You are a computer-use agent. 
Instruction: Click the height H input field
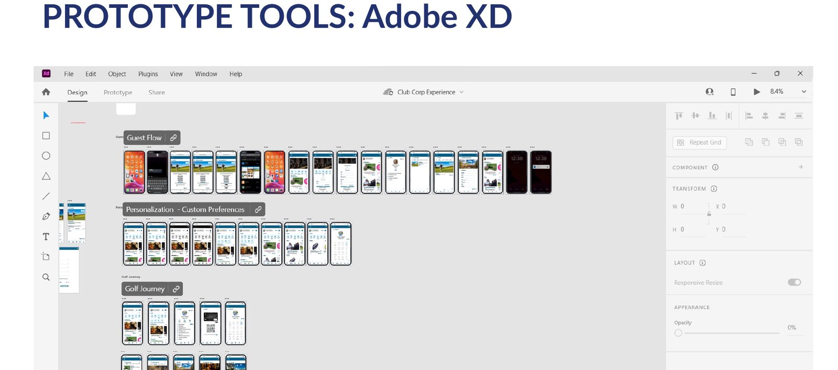click(x=692, y=230)
